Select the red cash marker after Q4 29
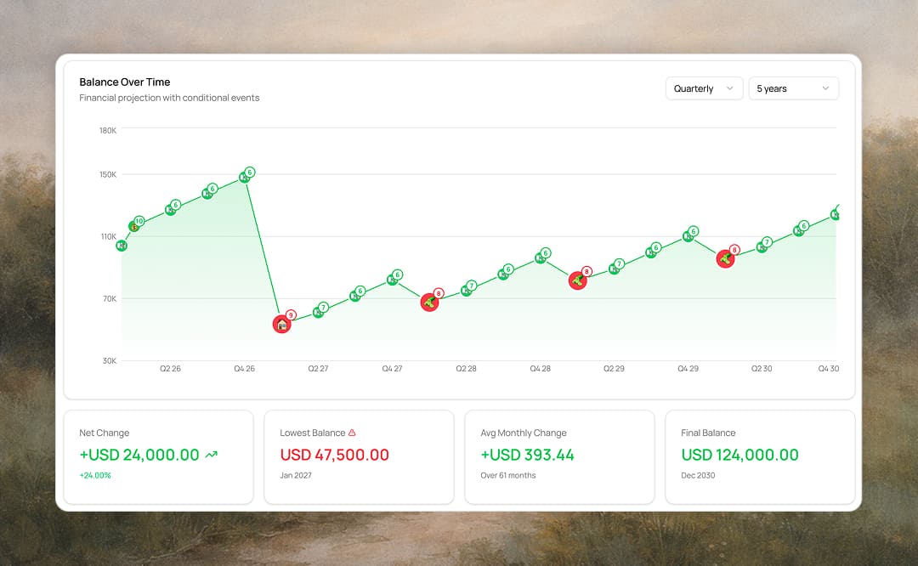918x566 pixels. [x=725, y=258]
